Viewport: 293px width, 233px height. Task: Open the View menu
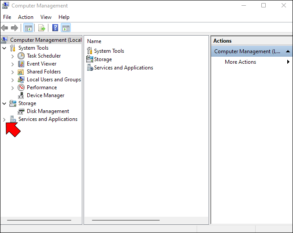pos(46,17)
